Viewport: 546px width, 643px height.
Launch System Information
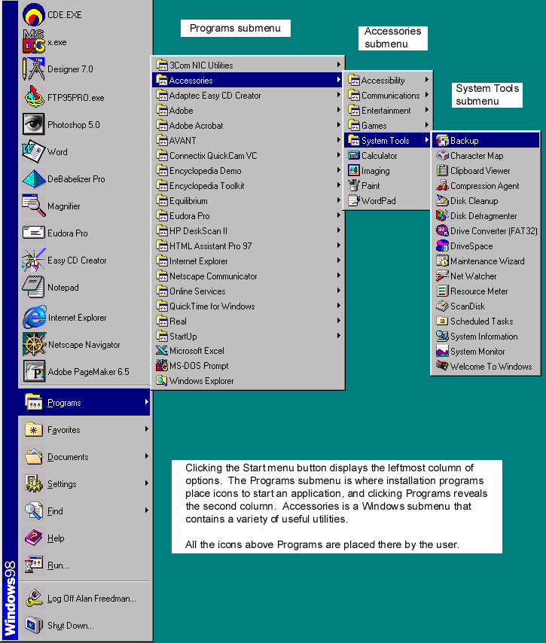486,337
